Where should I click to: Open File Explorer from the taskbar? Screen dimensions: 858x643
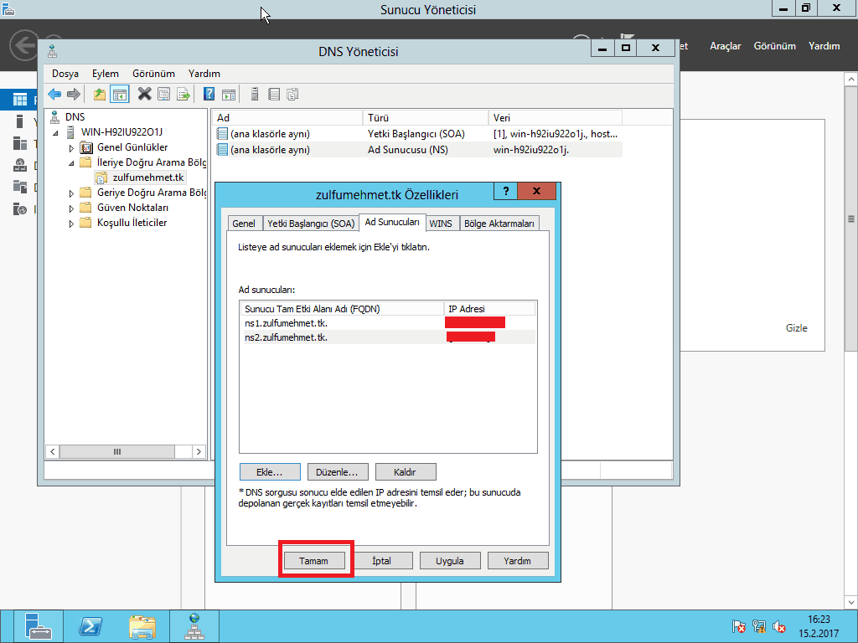[x=142, y=625]
